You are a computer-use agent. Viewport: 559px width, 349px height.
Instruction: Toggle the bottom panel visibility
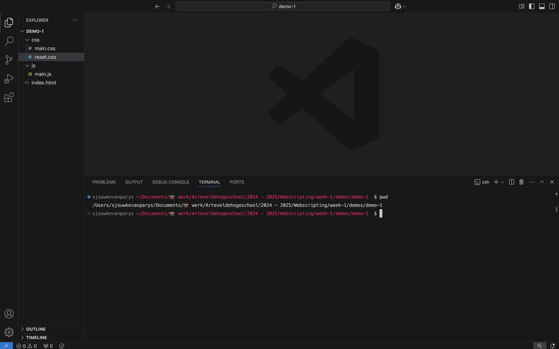pyautogui.click(x=542, y=6)
